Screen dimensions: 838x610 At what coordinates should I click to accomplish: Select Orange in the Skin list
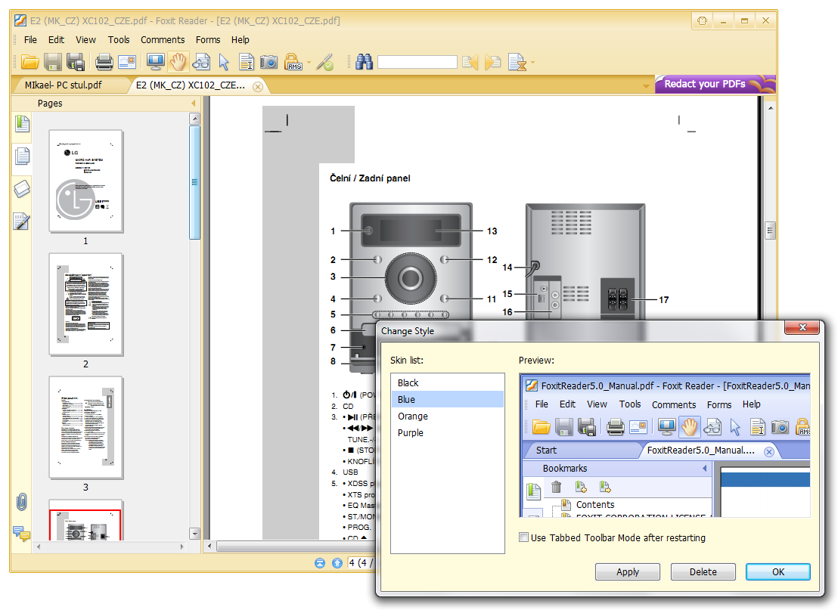click(x=448, y=416)
